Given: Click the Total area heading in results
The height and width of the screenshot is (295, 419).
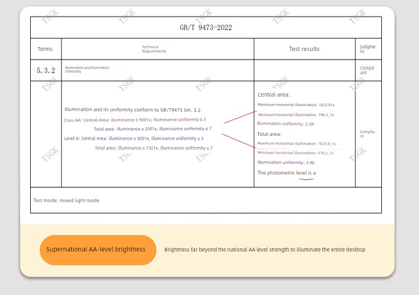Looking at the screenshot, I should [269, 134].
